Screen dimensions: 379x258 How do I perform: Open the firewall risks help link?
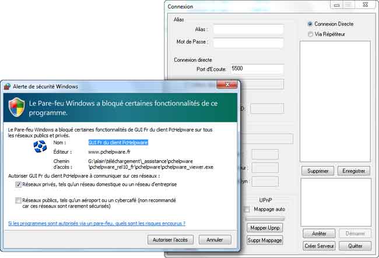pyautogui.click(x=97, y=224)
